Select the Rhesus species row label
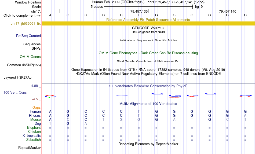This screenshot has width=255, height=154. pos(35,115)
